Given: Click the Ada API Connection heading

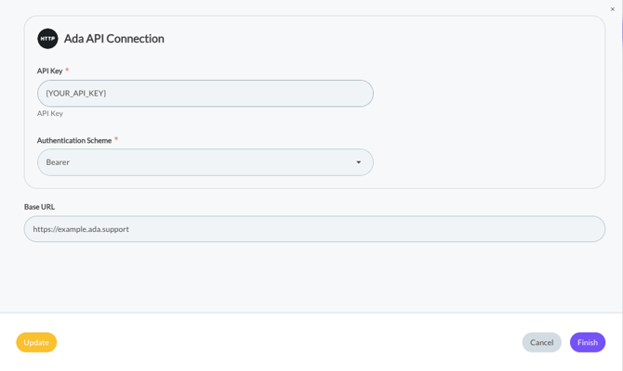Looking at the screenshot, I should [x=114, y=39].
